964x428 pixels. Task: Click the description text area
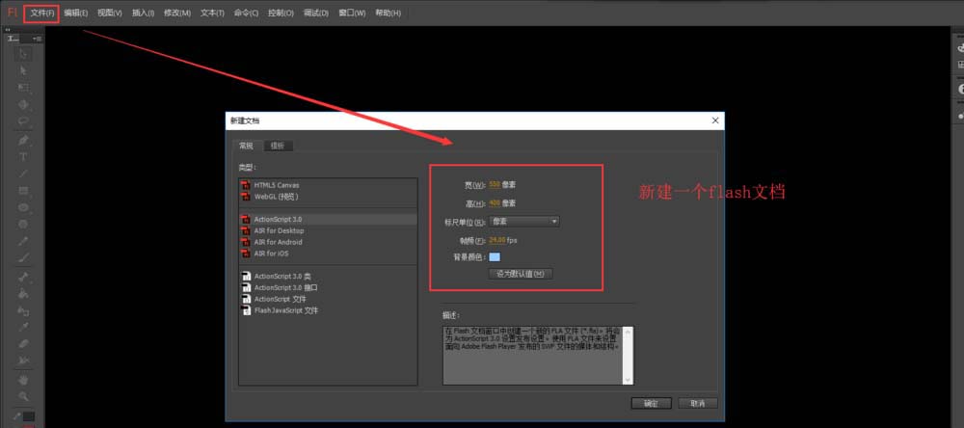coord(533,356)
